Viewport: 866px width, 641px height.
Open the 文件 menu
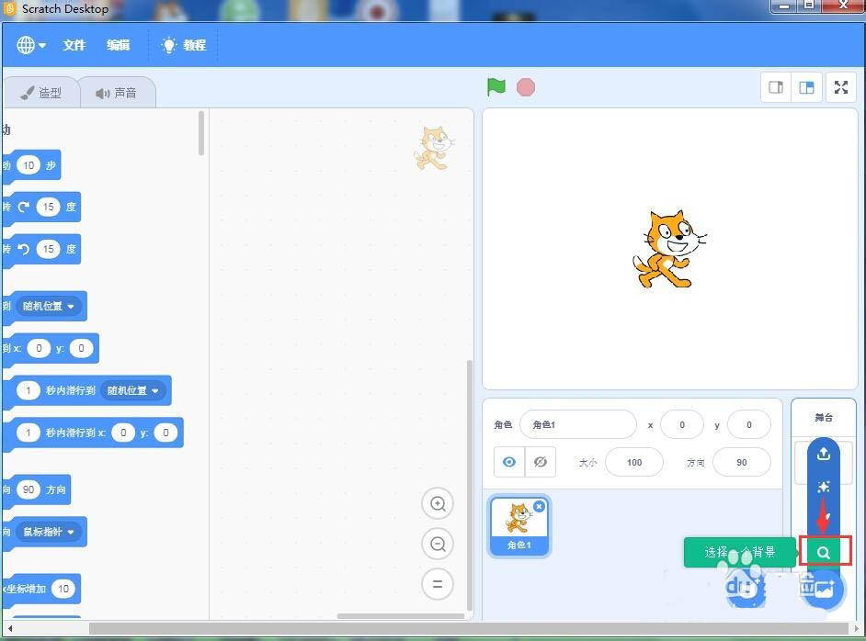(x=73, y=44)
